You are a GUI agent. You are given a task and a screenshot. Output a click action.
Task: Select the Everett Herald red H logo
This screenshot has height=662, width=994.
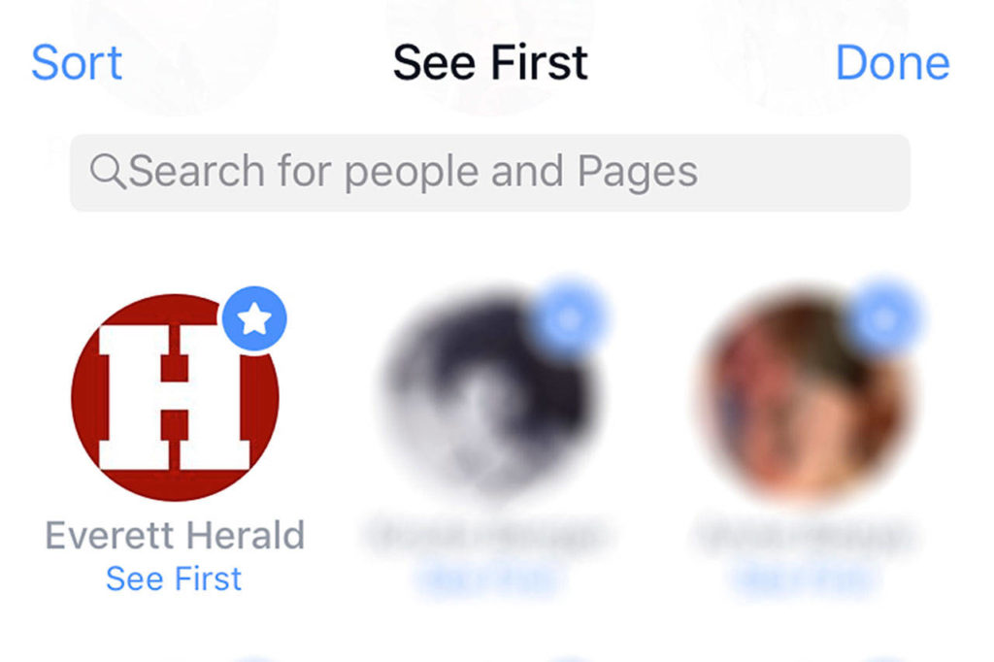point(175,398)
